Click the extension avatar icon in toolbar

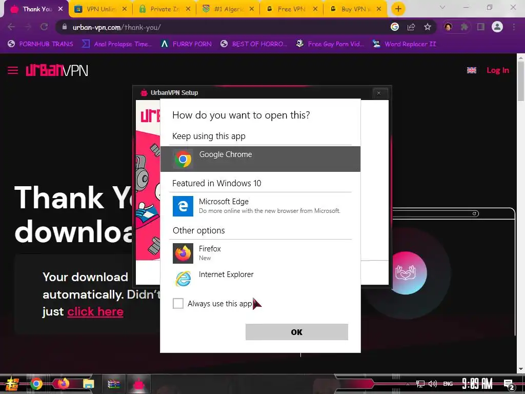[448, 27]
